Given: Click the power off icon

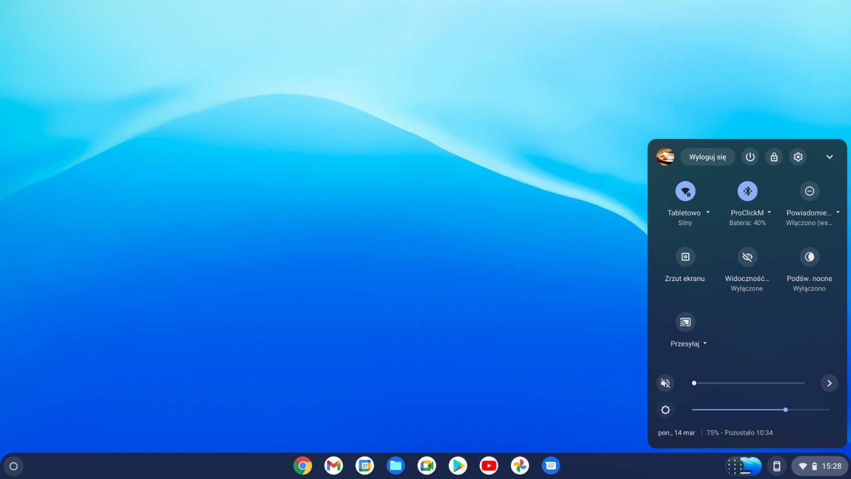Looking at the screenshot, I should [750, 157].
